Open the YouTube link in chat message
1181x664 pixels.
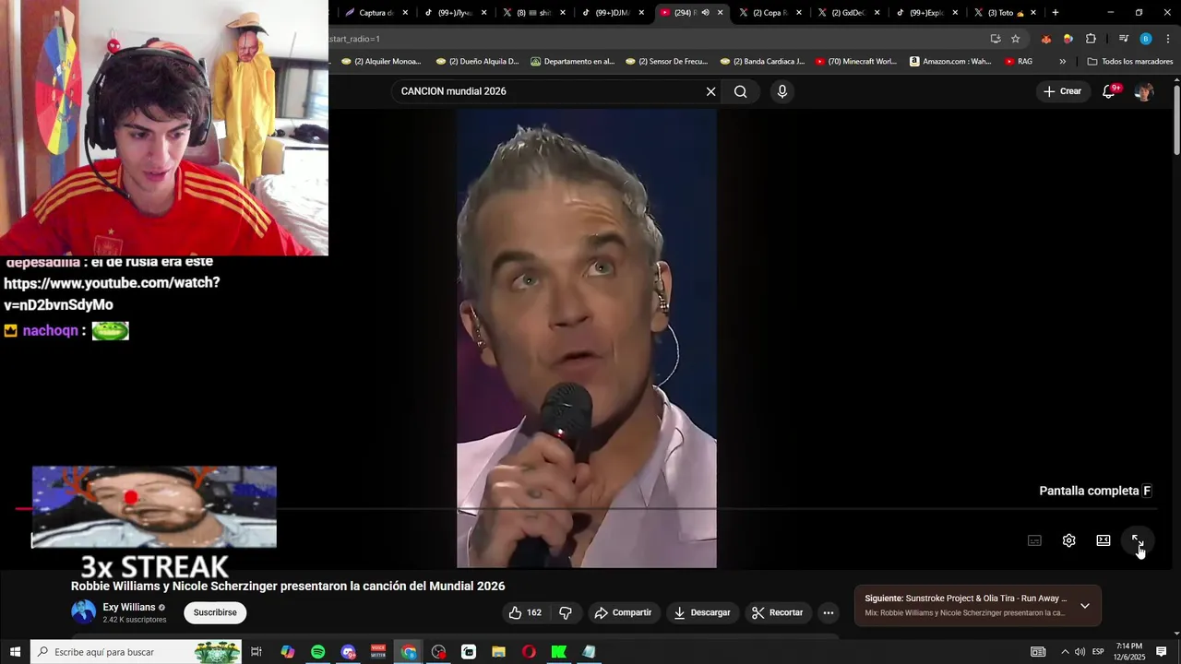coord(112,293)
